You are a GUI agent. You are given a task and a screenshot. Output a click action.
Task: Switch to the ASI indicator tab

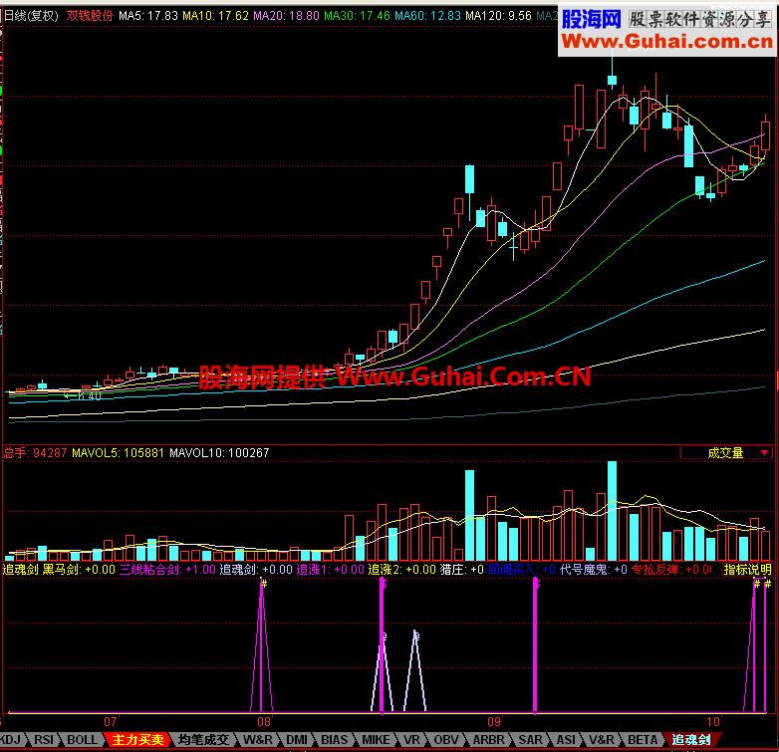click(566, 740)
